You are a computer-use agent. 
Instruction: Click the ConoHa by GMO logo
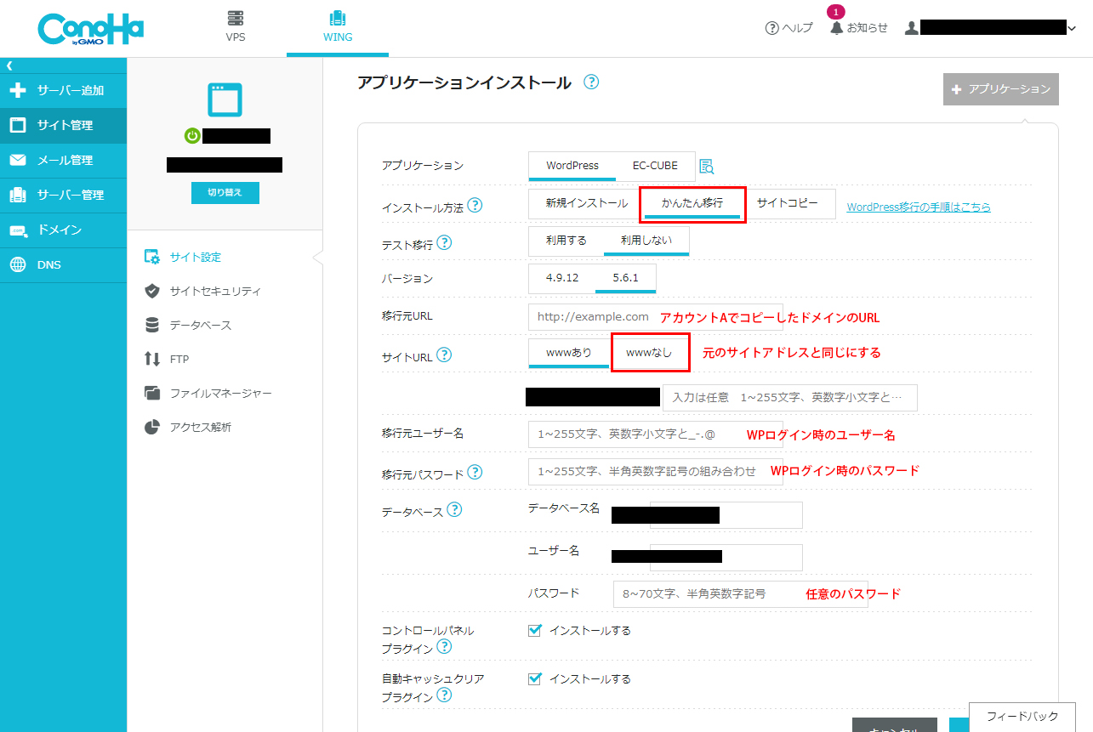[x=90, y=30]
